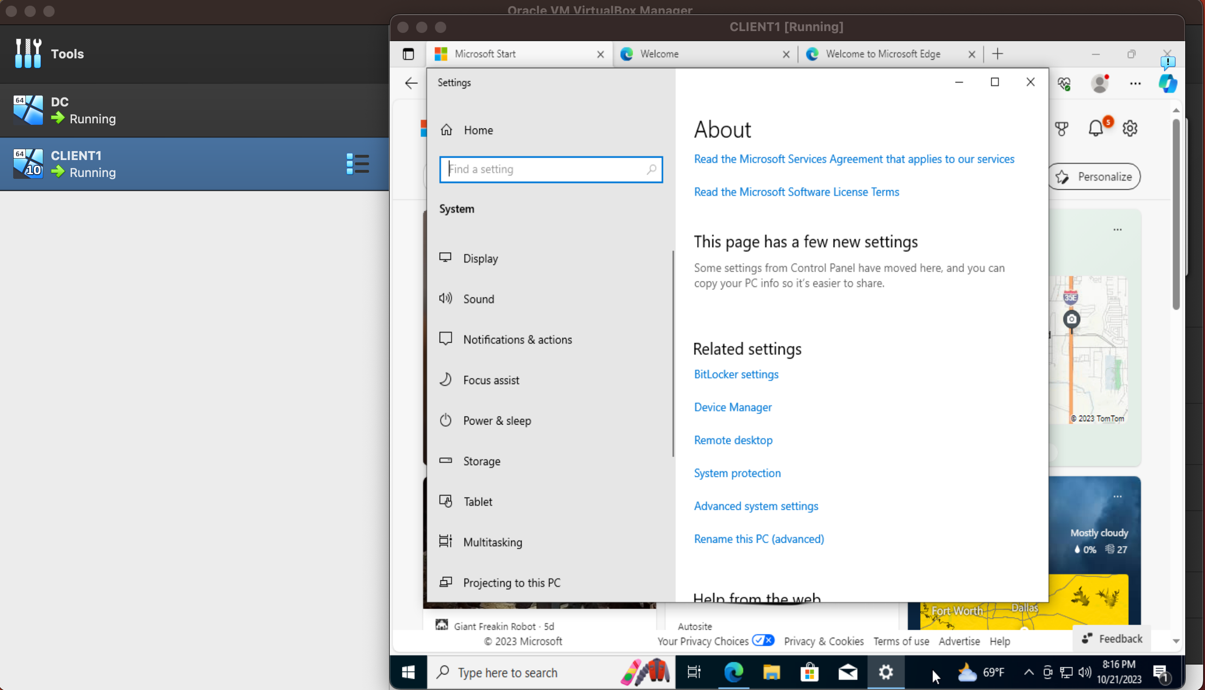Click the rewards trophy icon
Viewport: 1205px width, 690px height.
(1061, 128)
